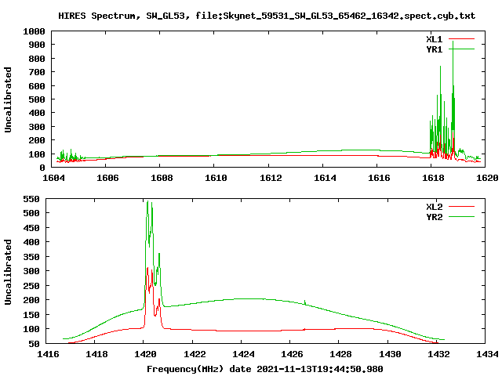The width and height of the screenshot is (502, 376).
Task: Click the 1430 x-axis tick label
Action: tap(390, 354)
